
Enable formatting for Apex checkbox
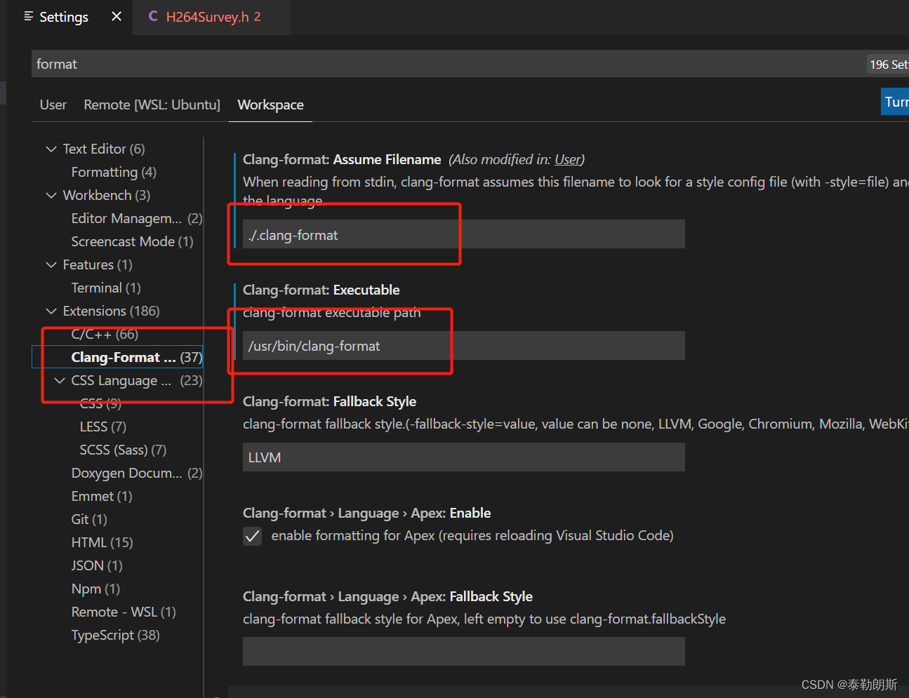(x=252, y=536)
